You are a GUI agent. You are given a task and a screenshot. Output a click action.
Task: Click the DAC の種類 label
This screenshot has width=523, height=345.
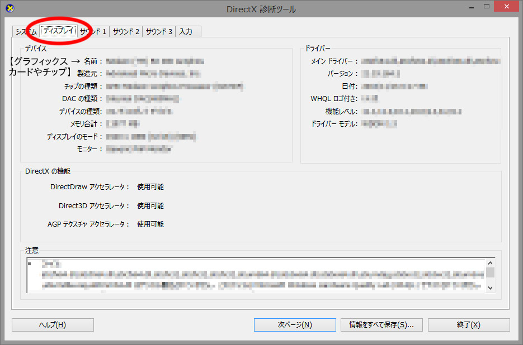tap(82, 99)
